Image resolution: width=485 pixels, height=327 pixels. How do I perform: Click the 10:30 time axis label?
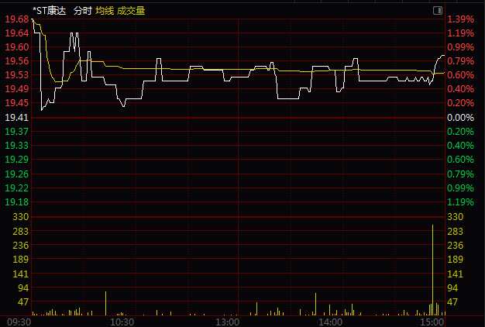tap(122, 322)
